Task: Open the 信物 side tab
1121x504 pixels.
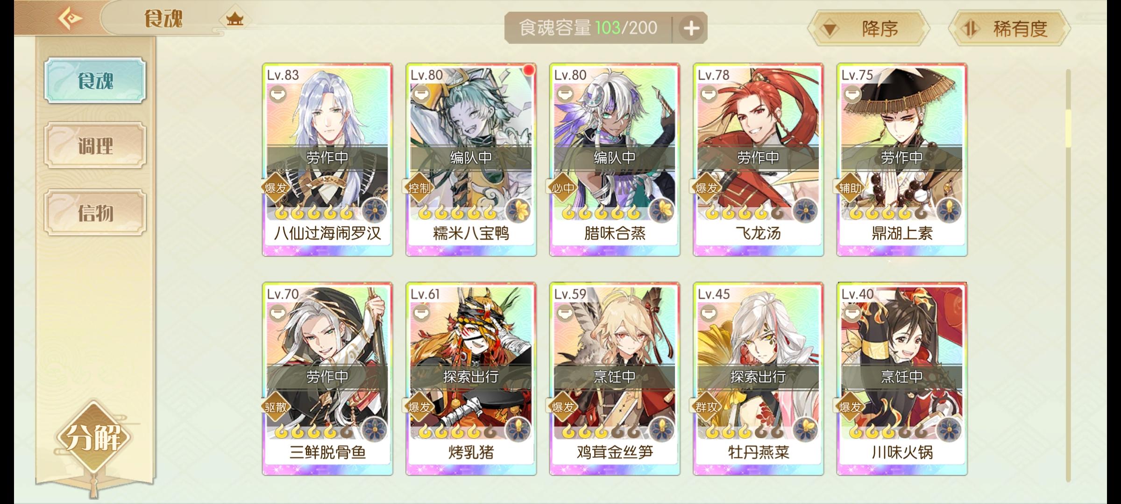Action: [95, 213]
